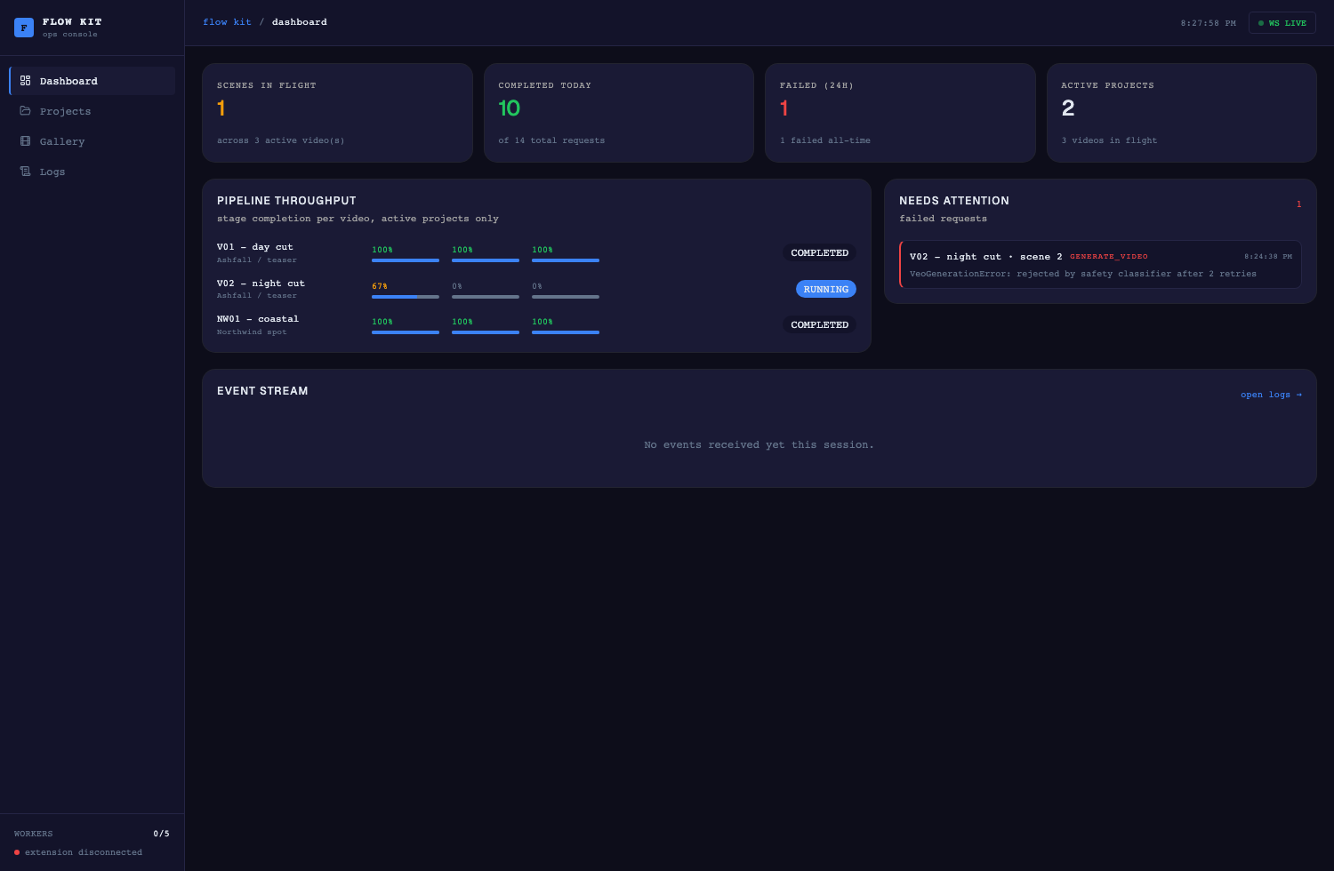Click the workers '0/5' counter

coord(161,834)
